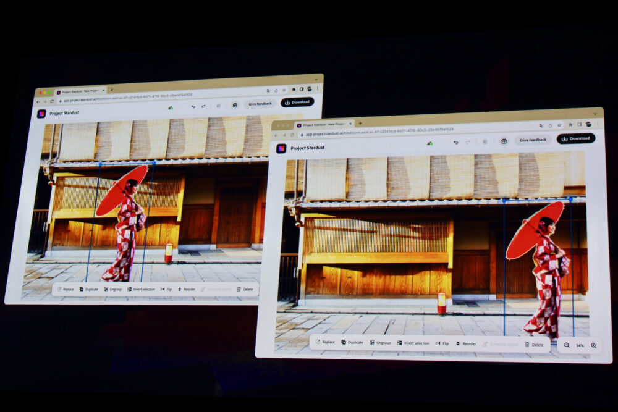Screen dimensions: 618x412
Task: Zoom out using the minus magnifier icon
Action: click(567, 345)
